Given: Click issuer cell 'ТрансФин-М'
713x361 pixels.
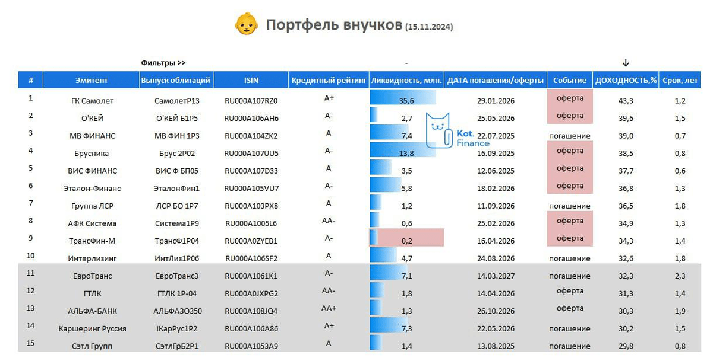Looking at the screenshot, I should tap(92, 241).
